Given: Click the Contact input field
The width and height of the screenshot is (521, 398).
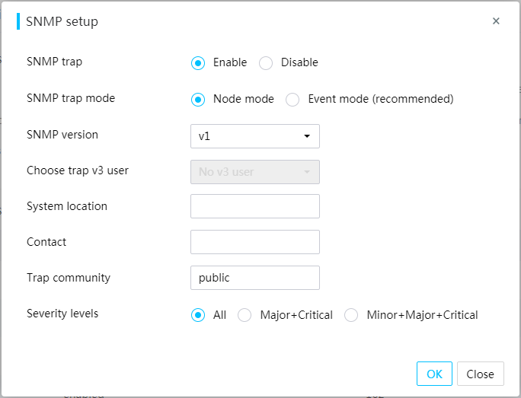Looking at the screenshot, I should [255, 242].
